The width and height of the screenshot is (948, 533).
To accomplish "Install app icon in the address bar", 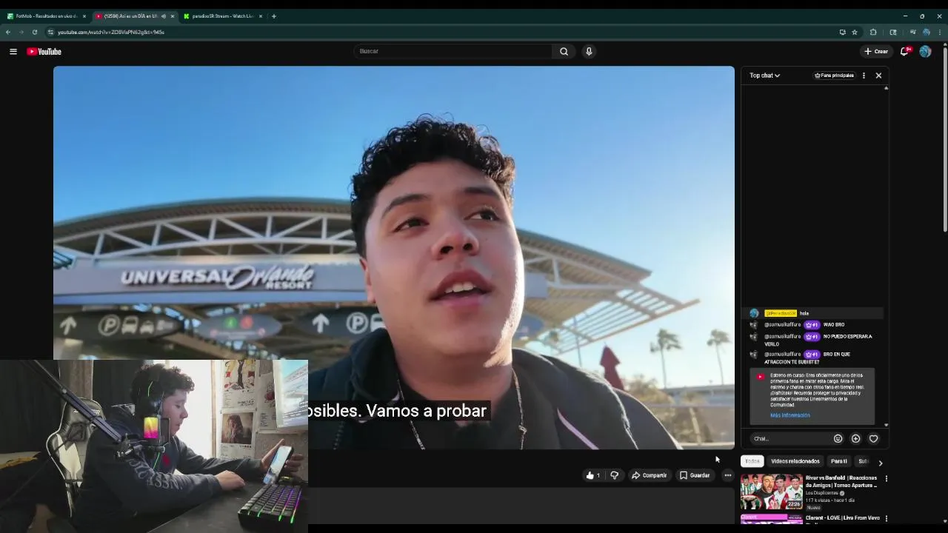I will 842,32.
